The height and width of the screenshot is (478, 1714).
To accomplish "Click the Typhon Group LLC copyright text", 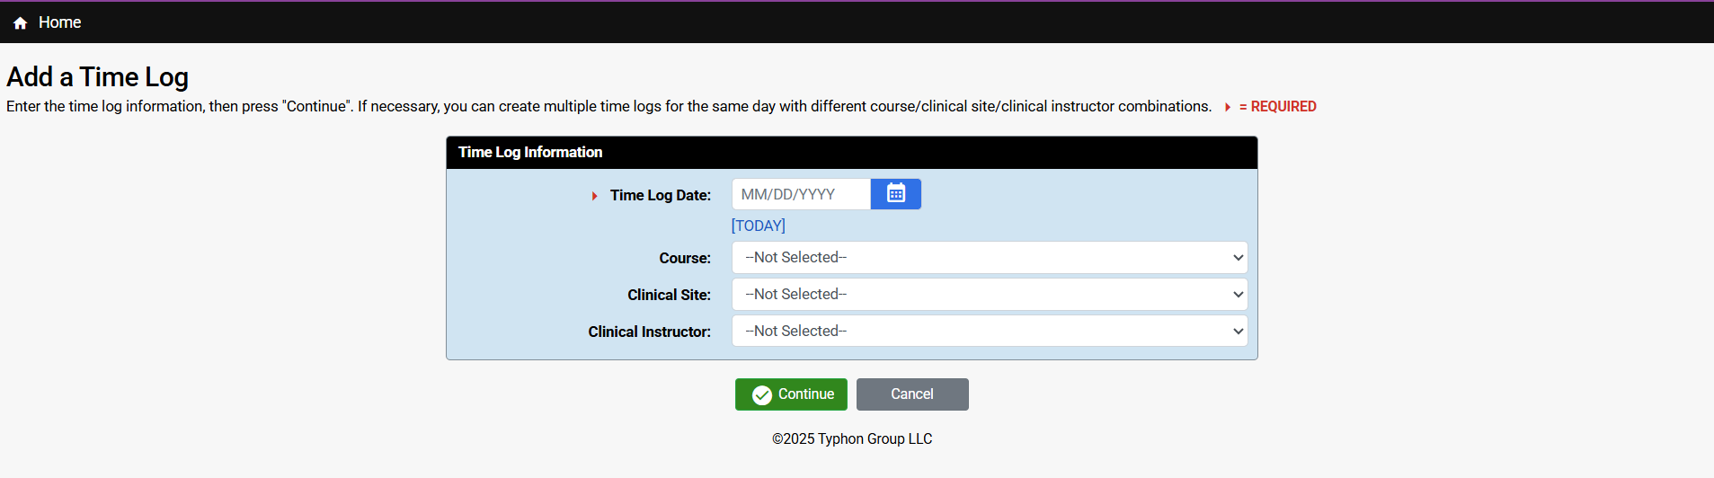I will (x=852, y=438).
